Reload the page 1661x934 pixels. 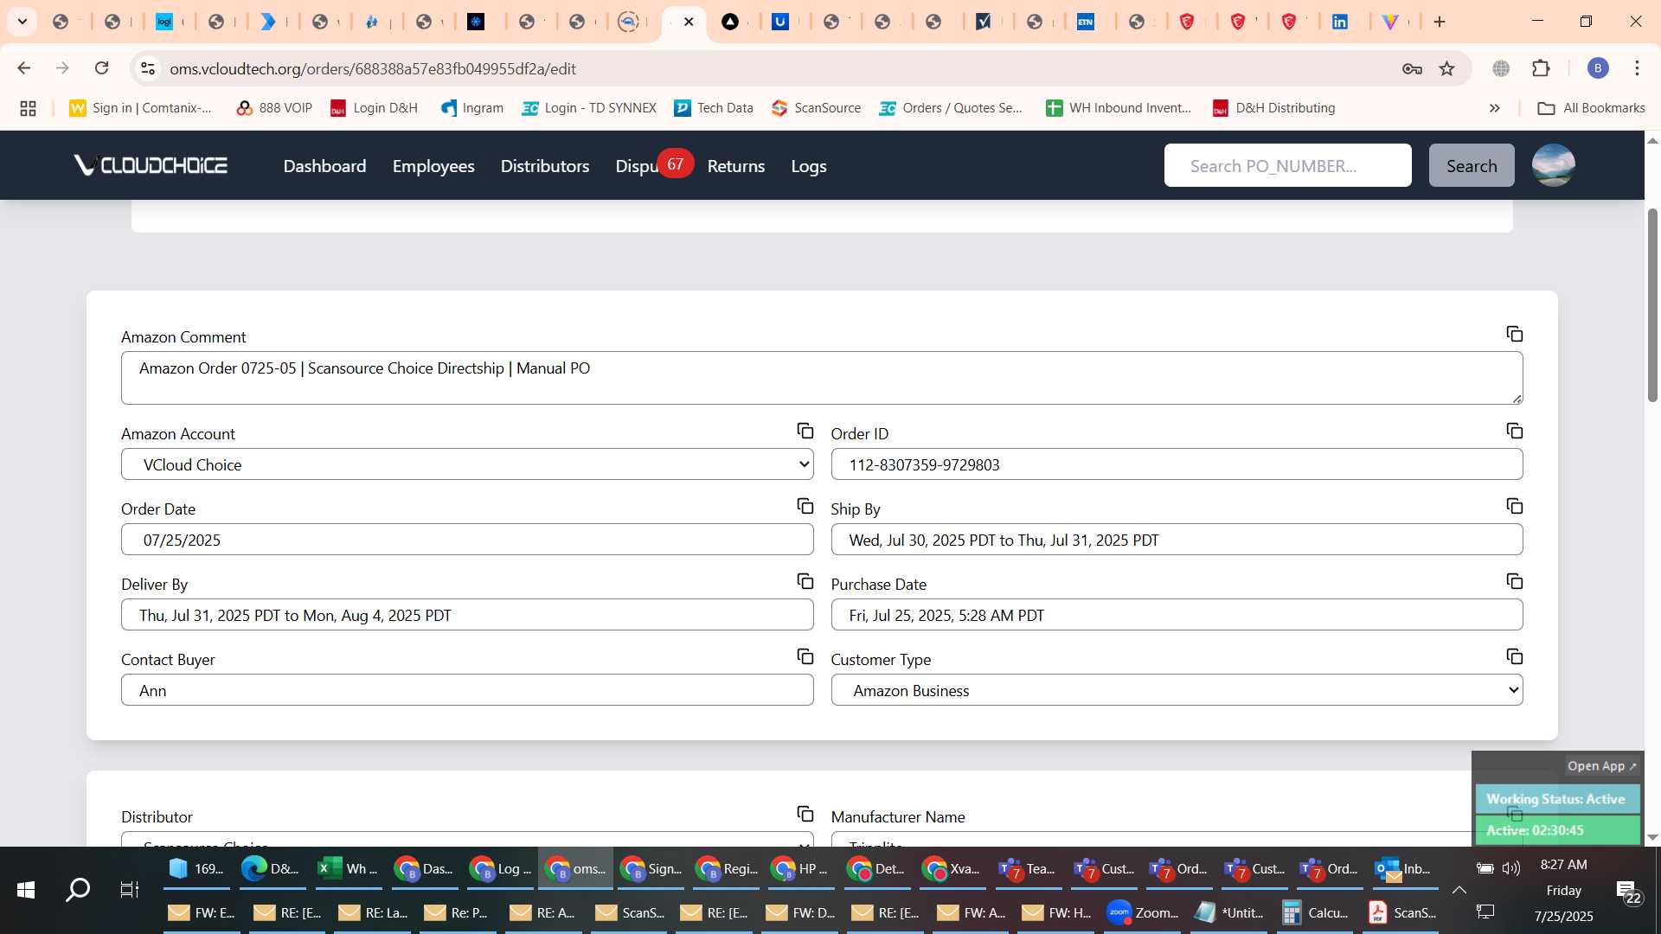(x=101, y=68)
